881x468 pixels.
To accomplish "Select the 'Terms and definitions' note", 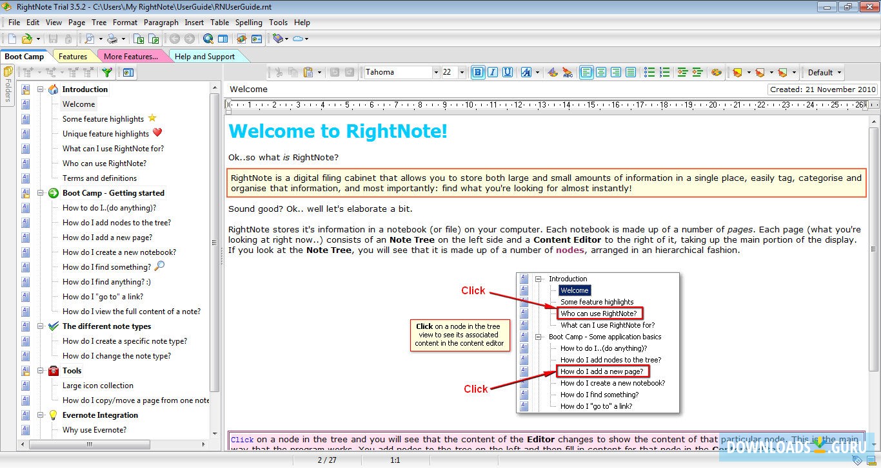I will [99, 178].
